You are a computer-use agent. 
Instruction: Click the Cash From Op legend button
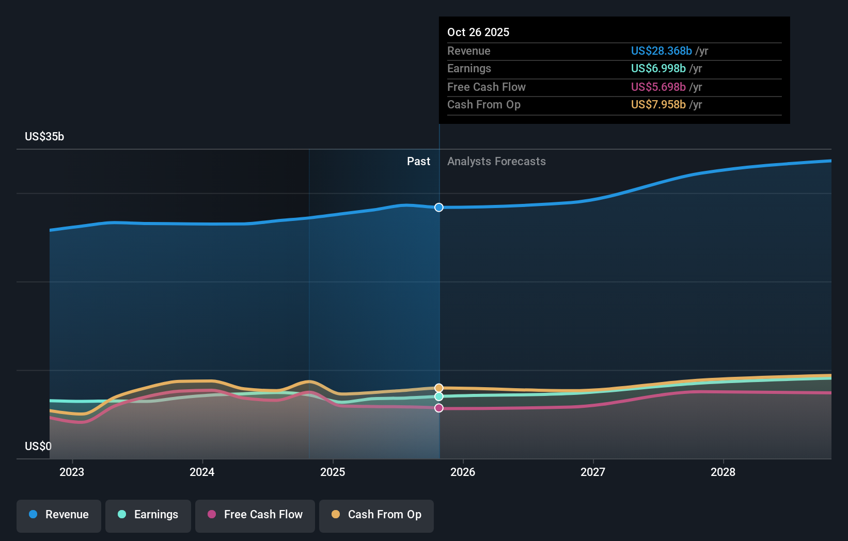pos(376,515)
